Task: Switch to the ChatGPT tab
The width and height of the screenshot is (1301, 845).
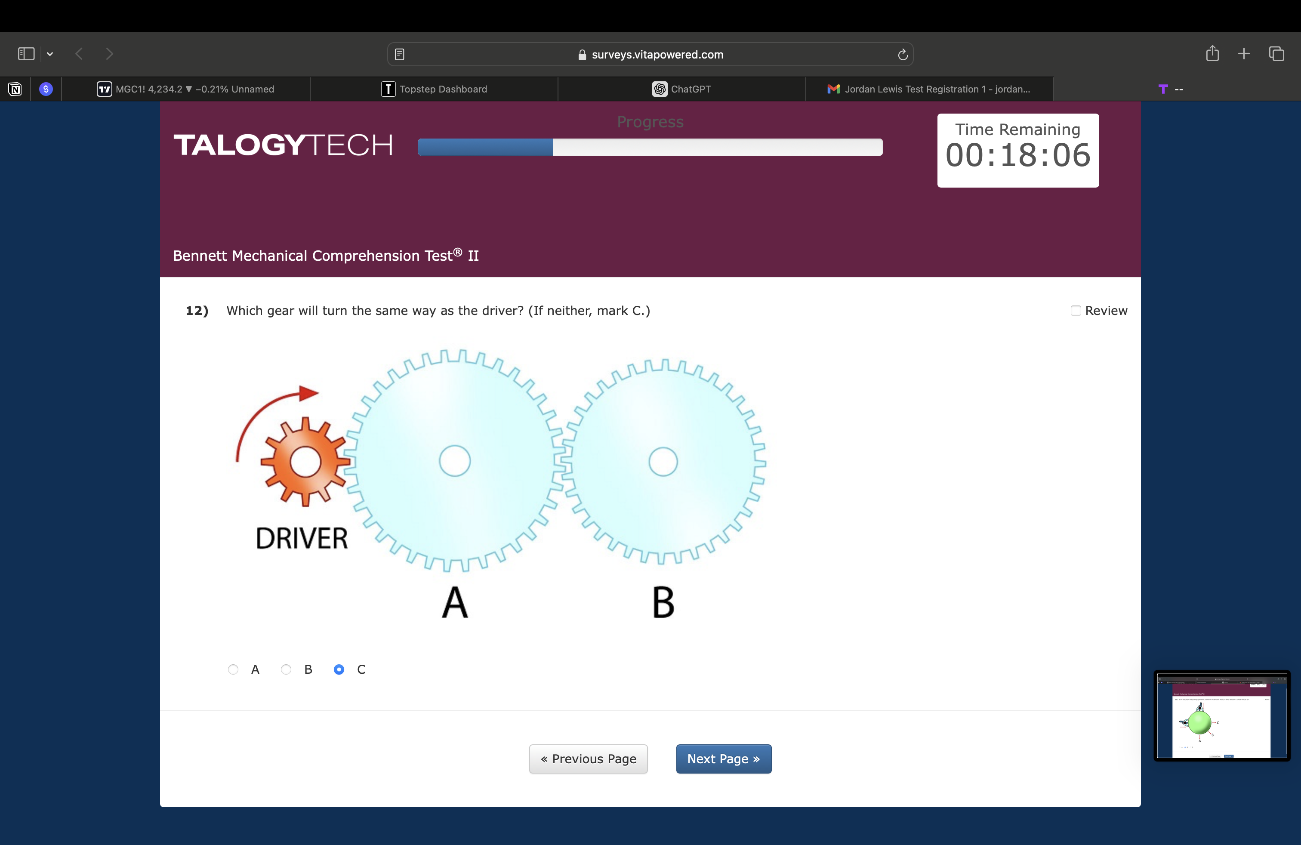Action: pos(681,89)
